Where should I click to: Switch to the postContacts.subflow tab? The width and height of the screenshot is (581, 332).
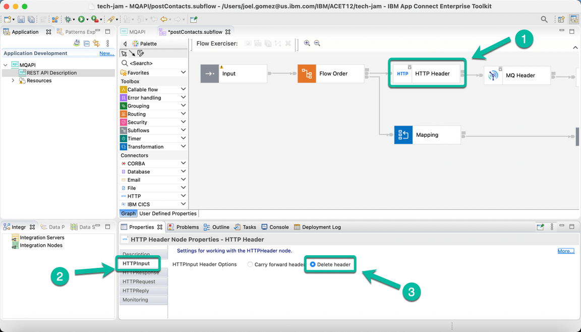click(194, 31)
